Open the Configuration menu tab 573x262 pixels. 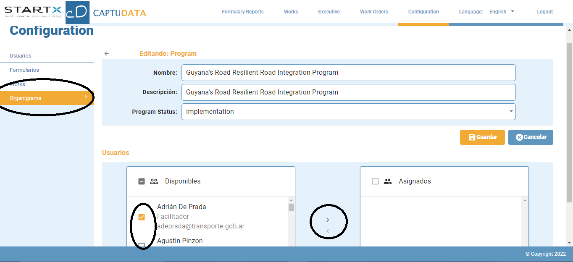pos(423,12)
